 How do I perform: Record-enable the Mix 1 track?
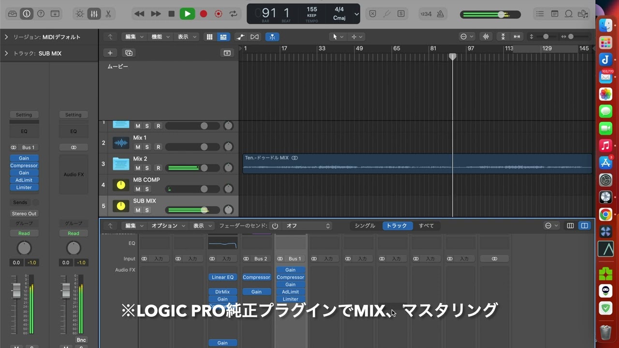pyautogui.click(x=158, y=147)
